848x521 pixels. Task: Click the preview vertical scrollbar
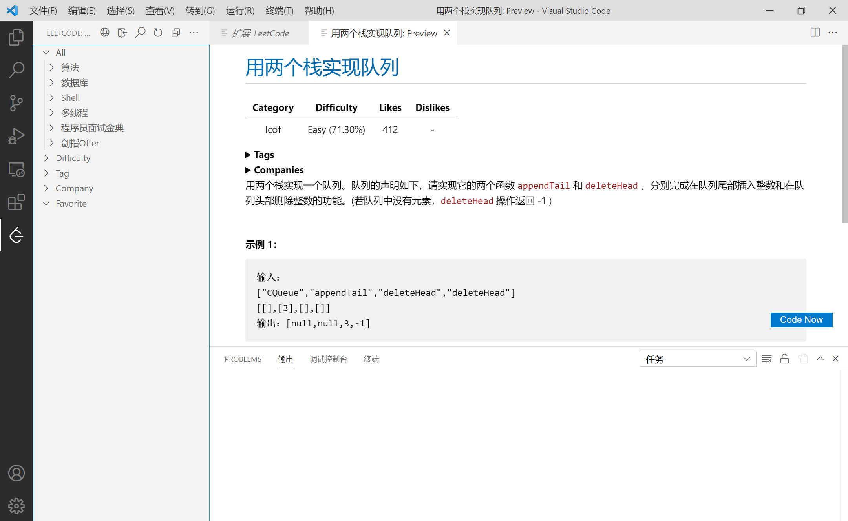tap(844, 133)
